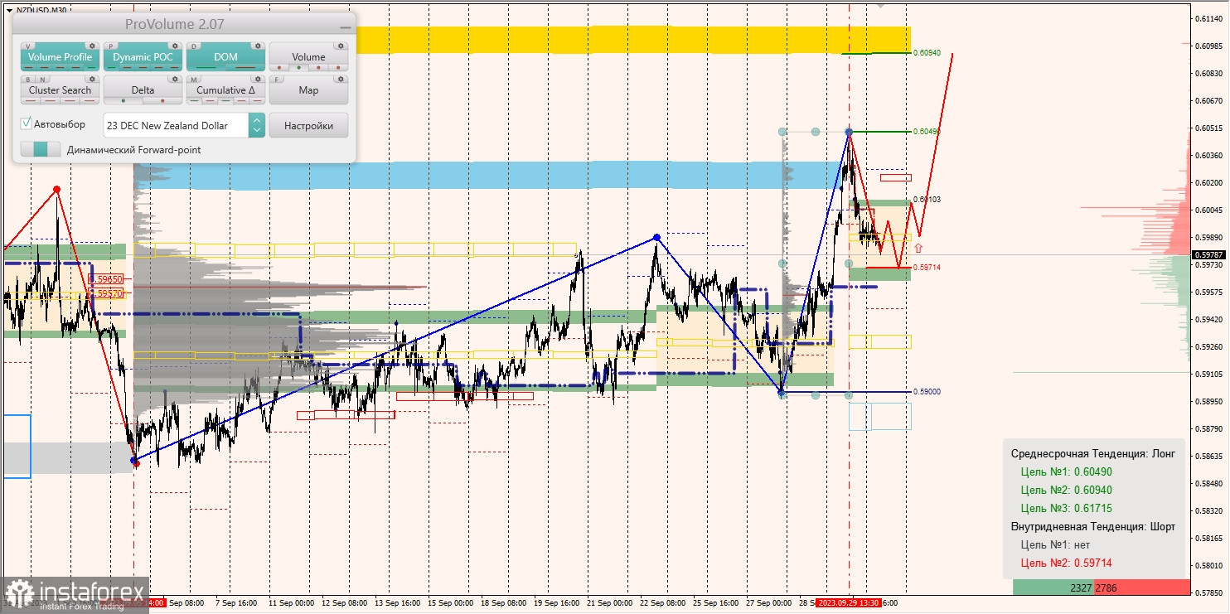This screenshot has width=1230, height=614.
Task: Uncheck the Автовыбор checkbox
Action: tap(27, 123)
